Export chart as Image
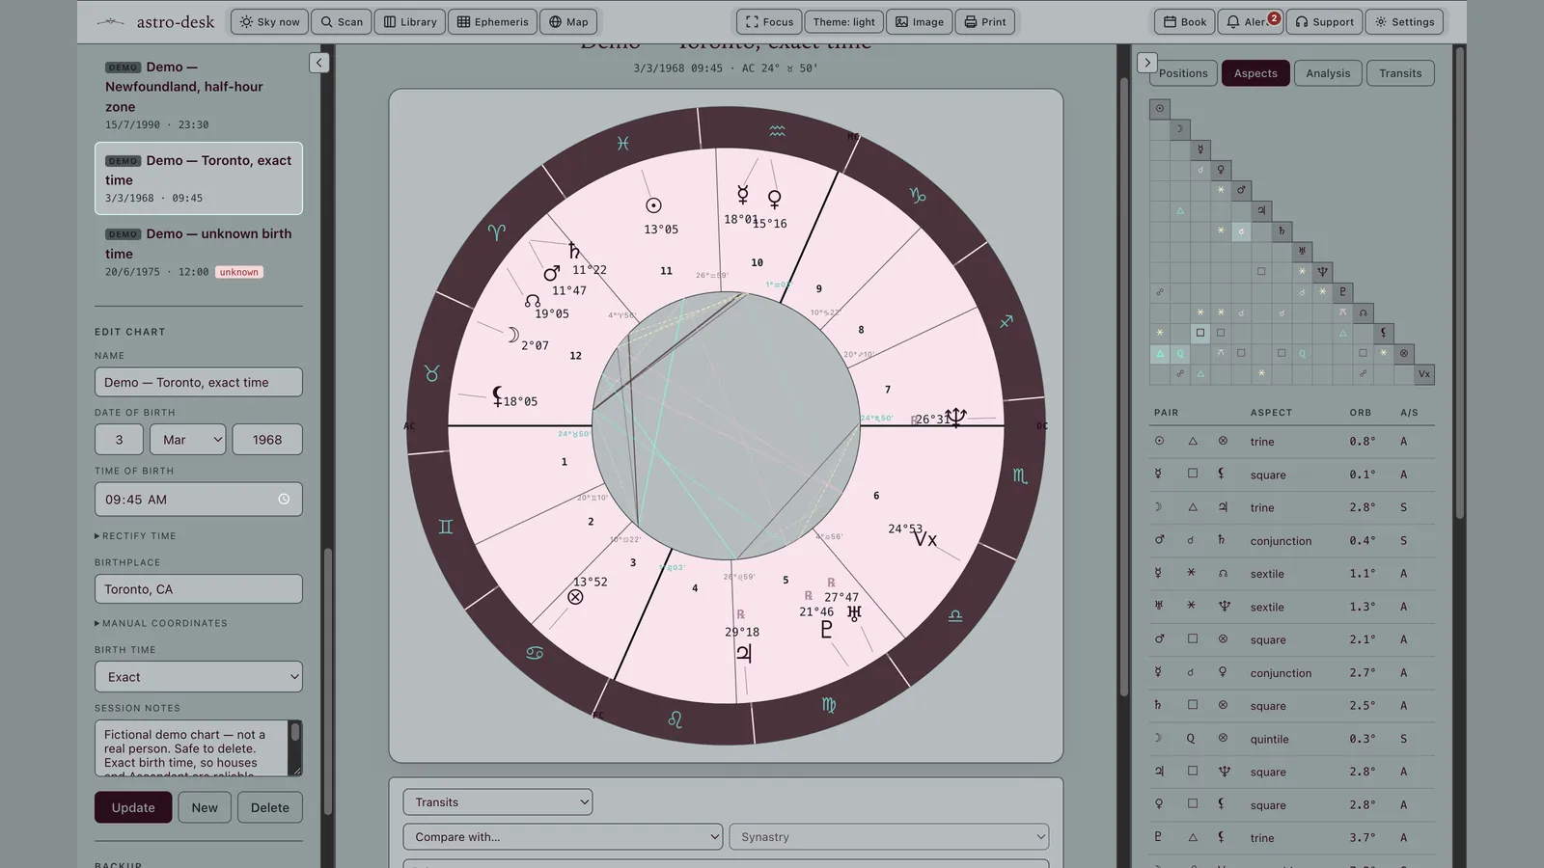The height and width of the screenshot is (868, 1544). pos(920,21)
